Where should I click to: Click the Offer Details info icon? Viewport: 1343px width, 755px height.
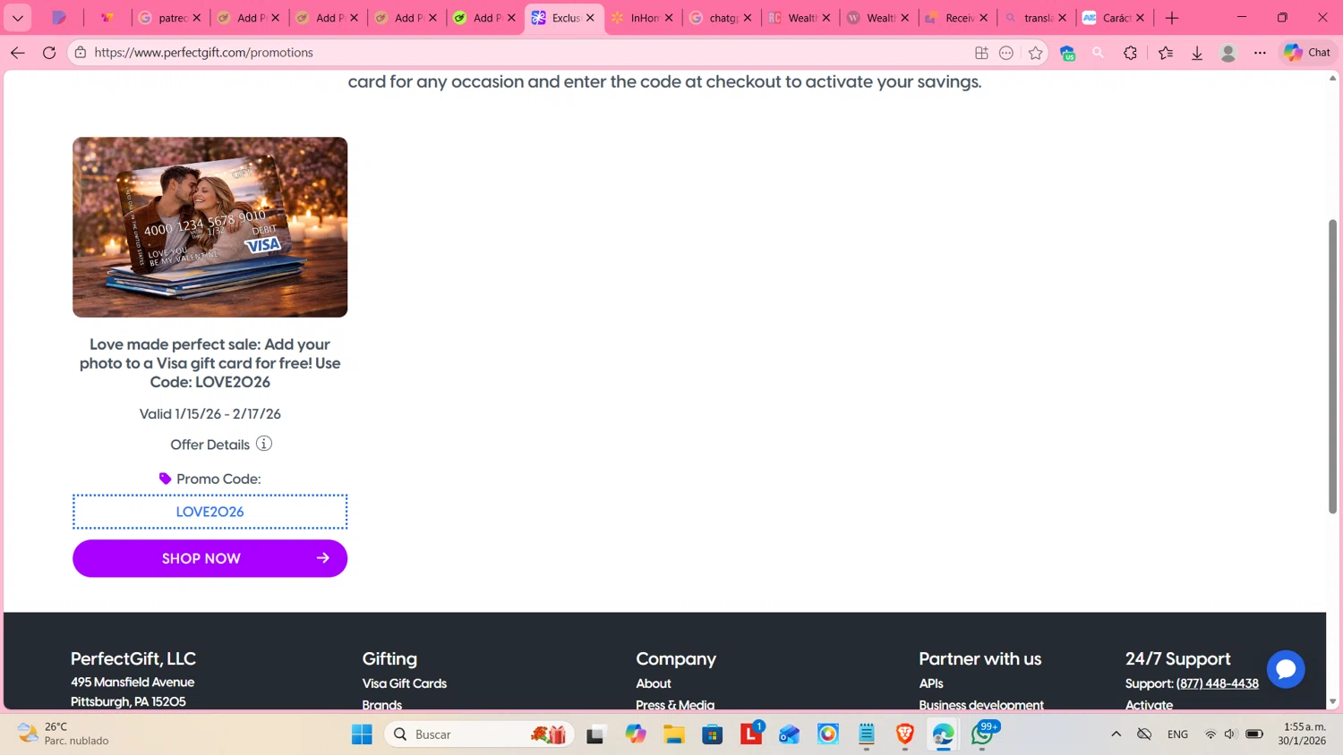pyautogui.click(x=264, y=444)
